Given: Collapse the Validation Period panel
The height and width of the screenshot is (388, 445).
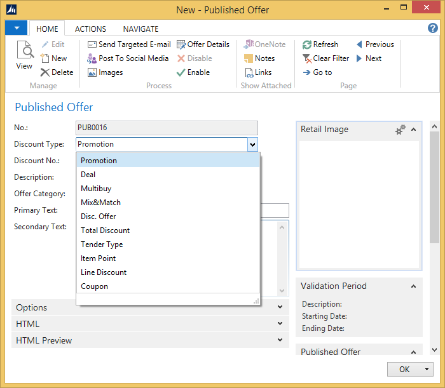Looking at the screenshot, I should click(x=414, y=286).
